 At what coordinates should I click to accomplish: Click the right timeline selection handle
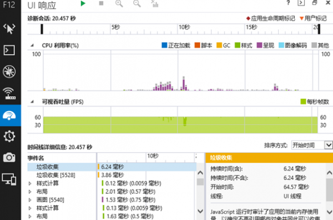(319, 29)
